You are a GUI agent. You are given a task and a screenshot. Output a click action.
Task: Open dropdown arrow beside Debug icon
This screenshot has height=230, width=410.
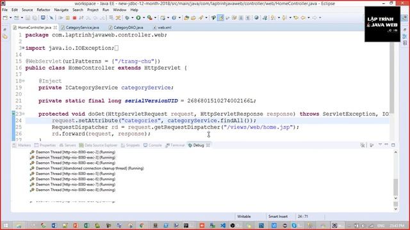(x=133, y=18)
